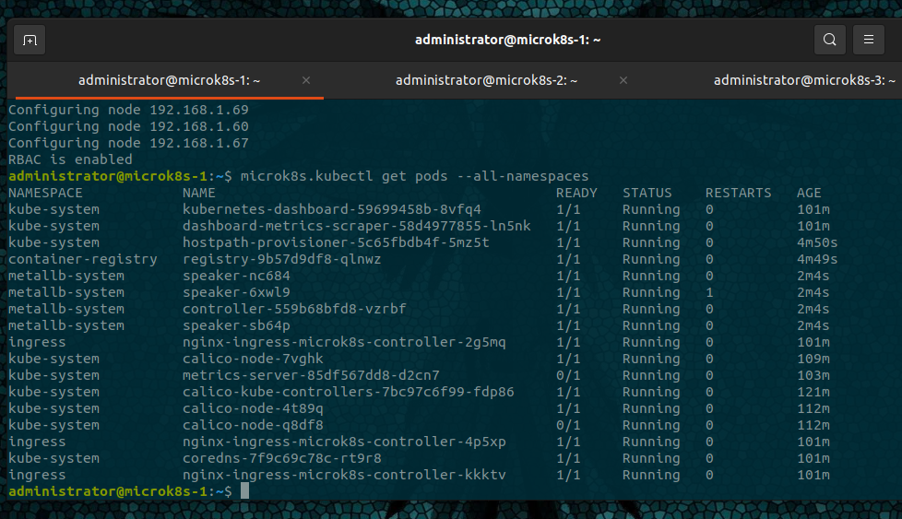Click the container-registry namespace text
Viewport: 902px width, 519px height.
coord(83,259)
